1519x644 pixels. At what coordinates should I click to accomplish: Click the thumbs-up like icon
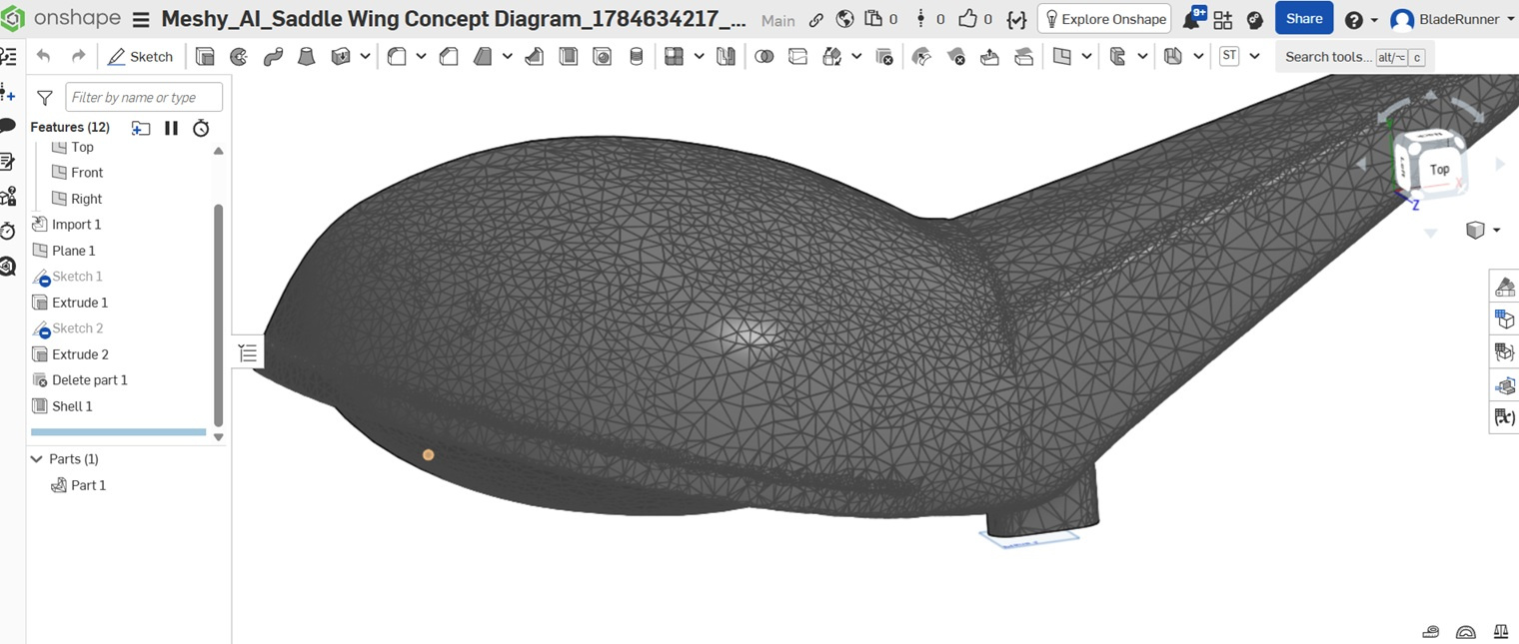pyautogui.click(x=967, y=19)
